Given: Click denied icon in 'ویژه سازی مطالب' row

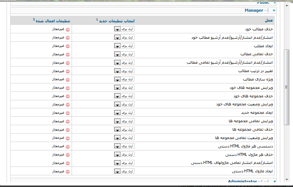Looking at the screenshot, I should coord(68,79).
